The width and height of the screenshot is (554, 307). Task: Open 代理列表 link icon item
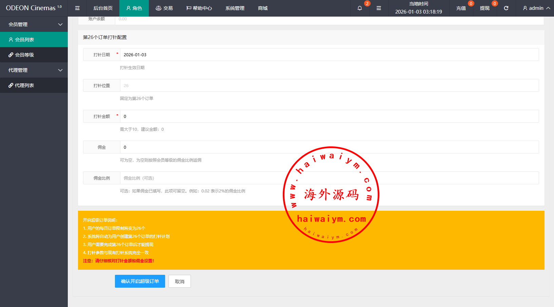pyautogui.click(x=34, y=85)
